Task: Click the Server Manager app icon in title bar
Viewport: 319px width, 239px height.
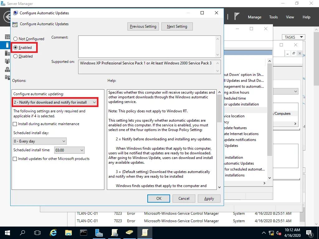Action: point(3,3)
